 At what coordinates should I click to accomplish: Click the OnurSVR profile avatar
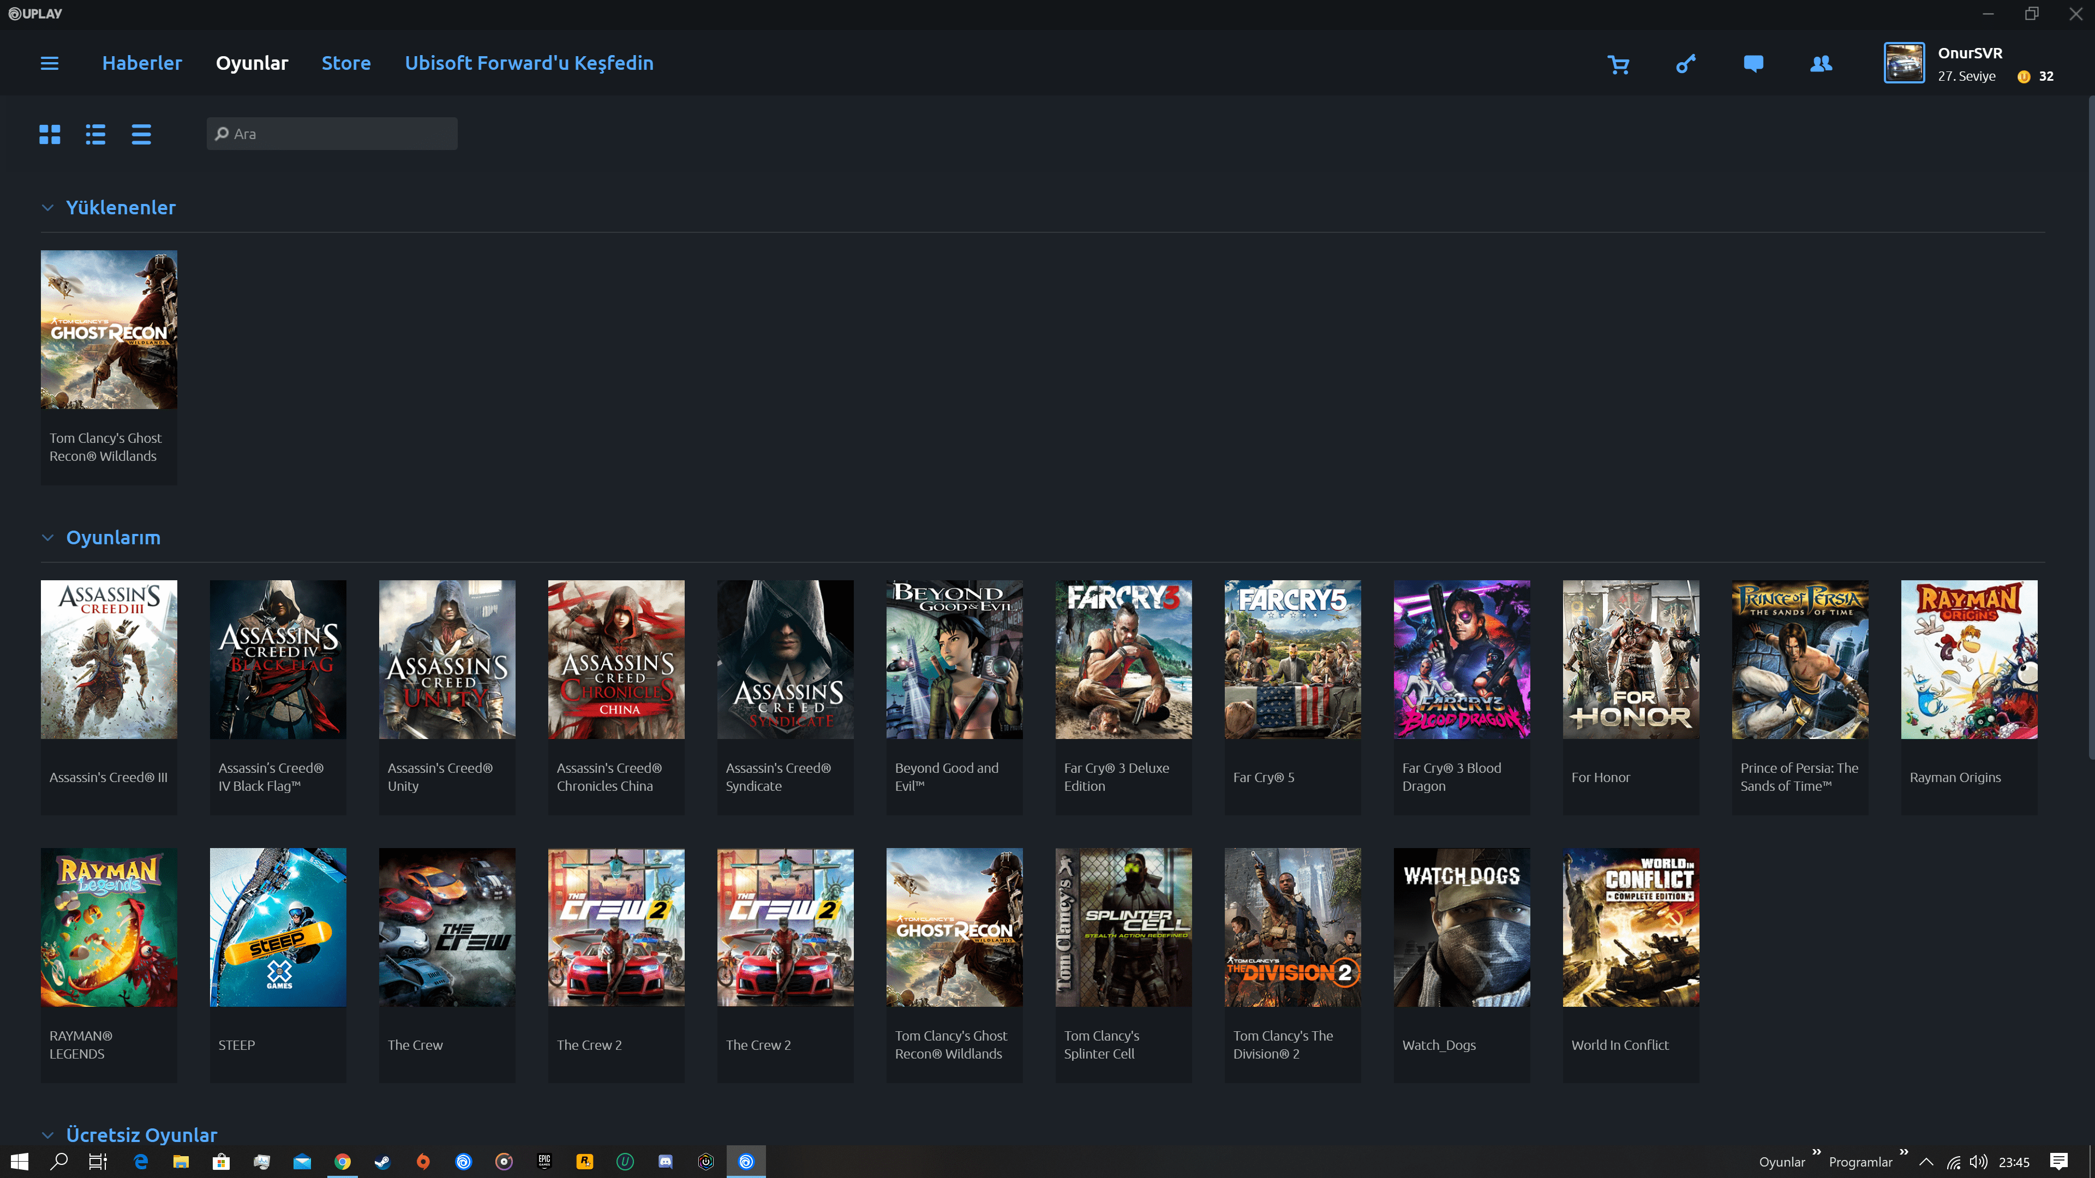[1904, 63]
